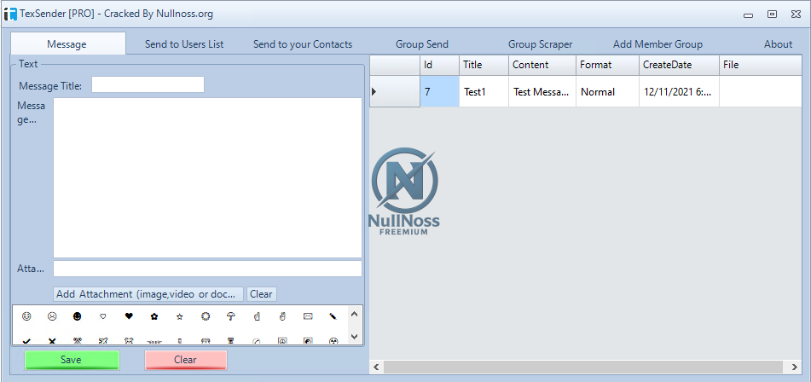
Task: Insert the pencil emoji
Action: [x=333, y=316]
